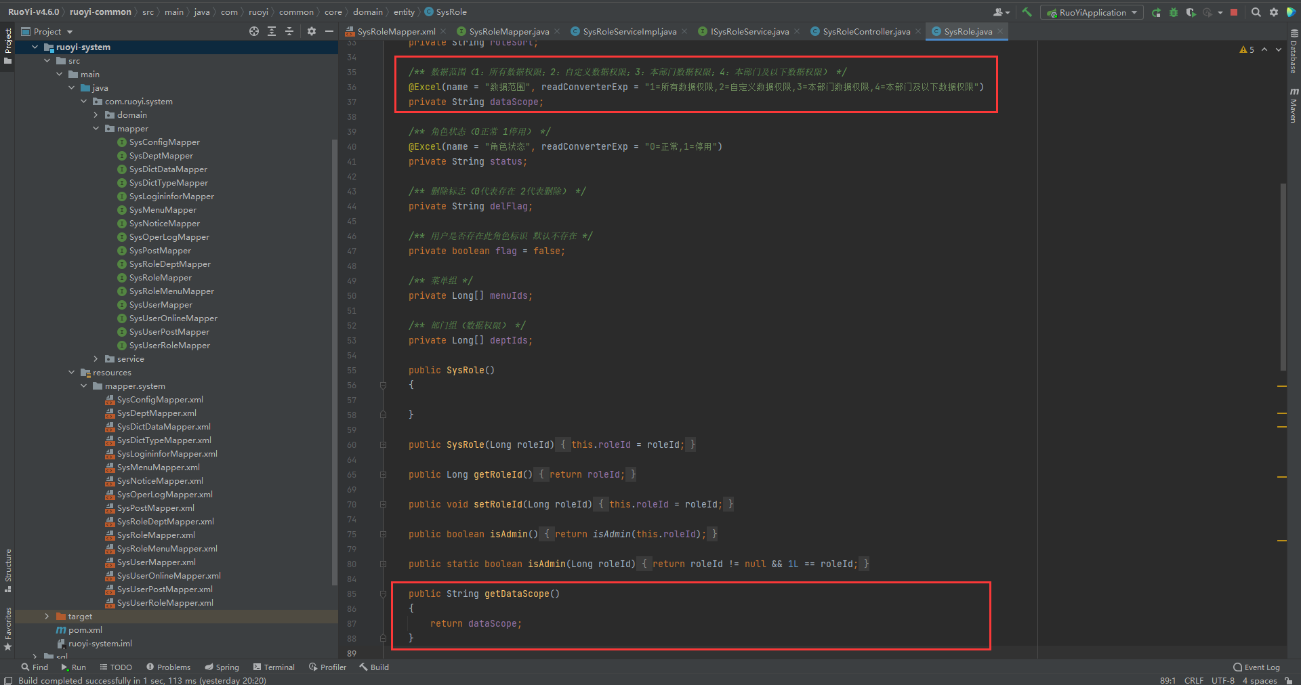Close the SysRole.java tab
This screenshot has width=1301, height=685.
(1000, 31)
